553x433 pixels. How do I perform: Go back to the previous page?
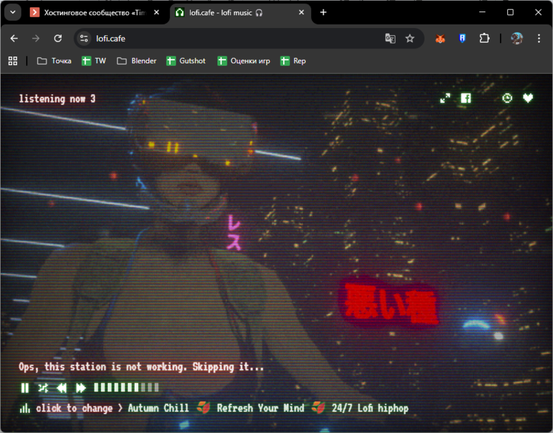[14, 39]
